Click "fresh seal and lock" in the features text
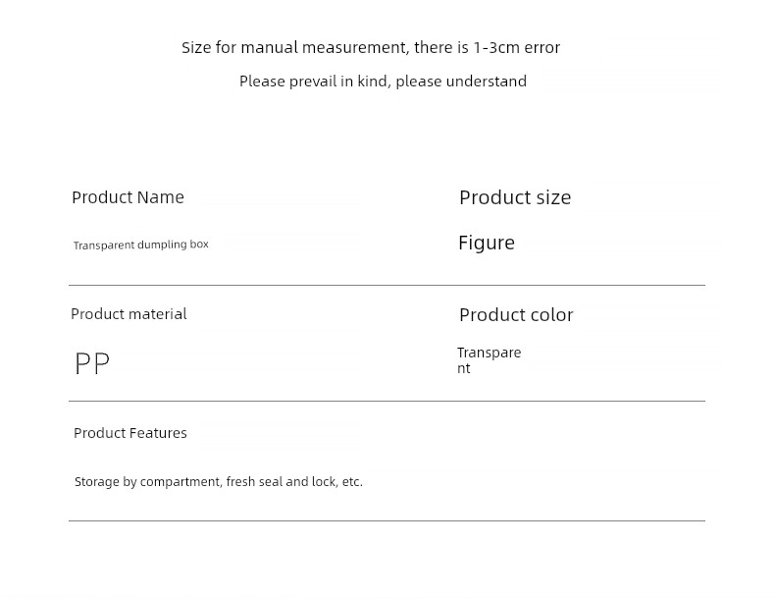Screen dimensions: 775x599 pyautogui.click(x=282, y=482)
